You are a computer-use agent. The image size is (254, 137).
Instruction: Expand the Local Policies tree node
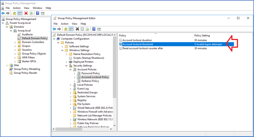point(71,85)
